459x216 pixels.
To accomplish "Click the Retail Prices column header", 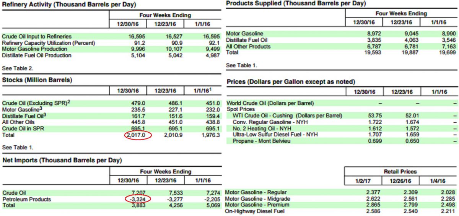I will click(x=400, y=171).
